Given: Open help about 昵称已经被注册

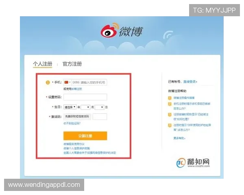Looking at the screenshot, I should (x=191, y=117).
